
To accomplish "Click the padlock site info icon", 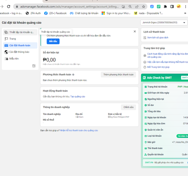I will [x=17, y=6].
